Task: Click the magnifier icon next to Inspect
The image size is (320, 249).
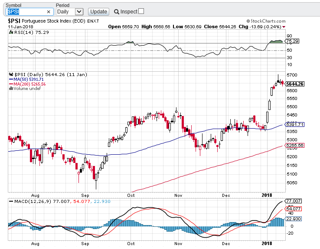Action: pyautogui.click(x=117, y=12)
